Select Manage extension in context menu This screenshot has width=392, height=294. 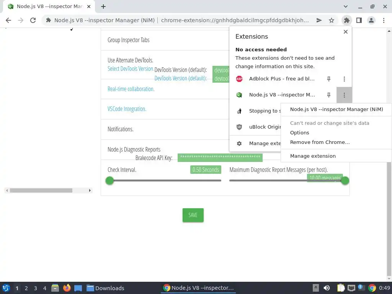(313, 156)
